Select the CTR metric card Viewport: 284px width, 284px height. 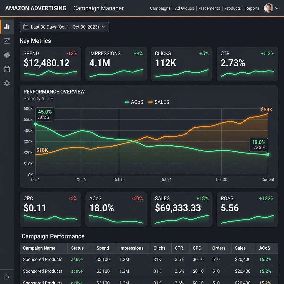[x=247, y=64]
